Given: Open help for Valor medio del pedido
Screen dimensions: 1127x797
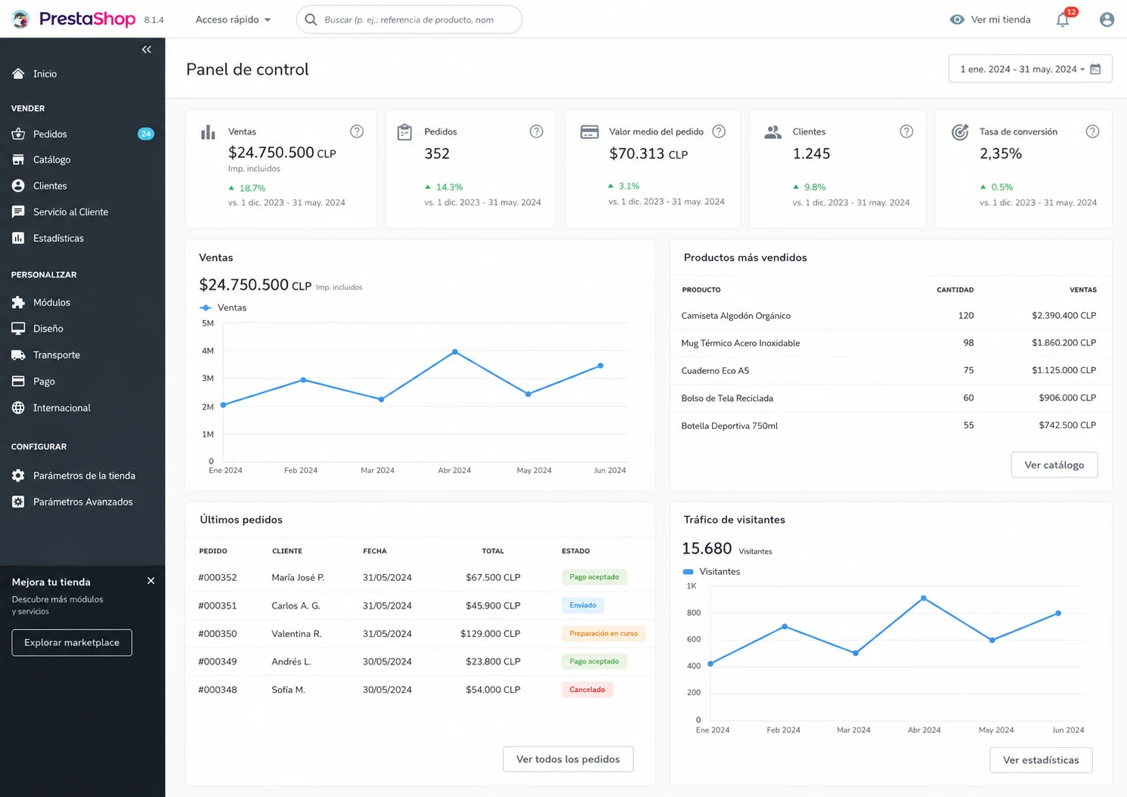Looking at the screenshot, I should coord(719,131).
